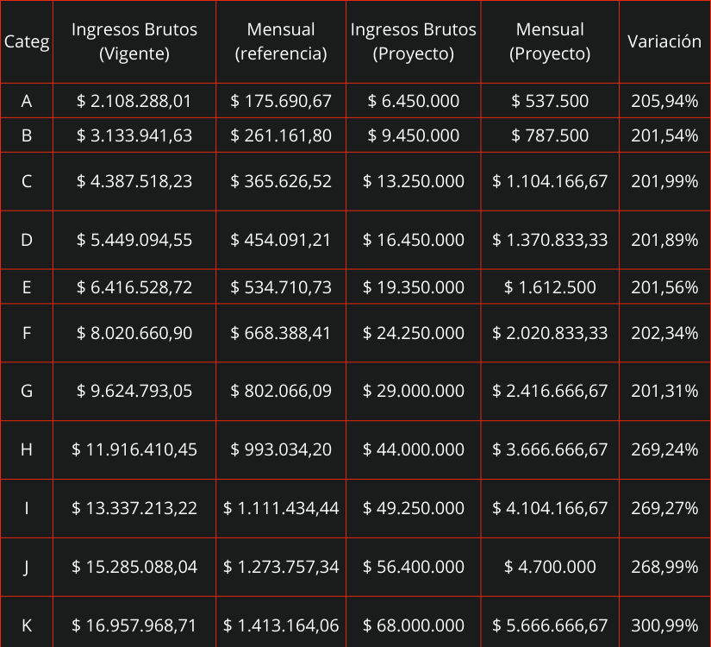
Task: Click the $ 5.666.666,67 cell
Action: coord(550,625)
